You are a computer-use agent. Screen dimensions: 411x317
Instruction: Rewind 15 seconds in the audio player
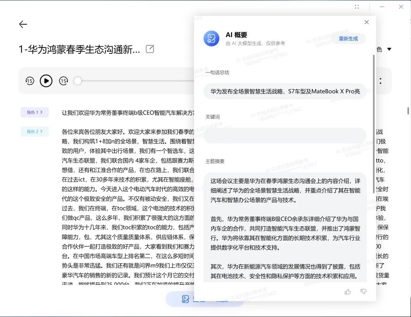30,81
